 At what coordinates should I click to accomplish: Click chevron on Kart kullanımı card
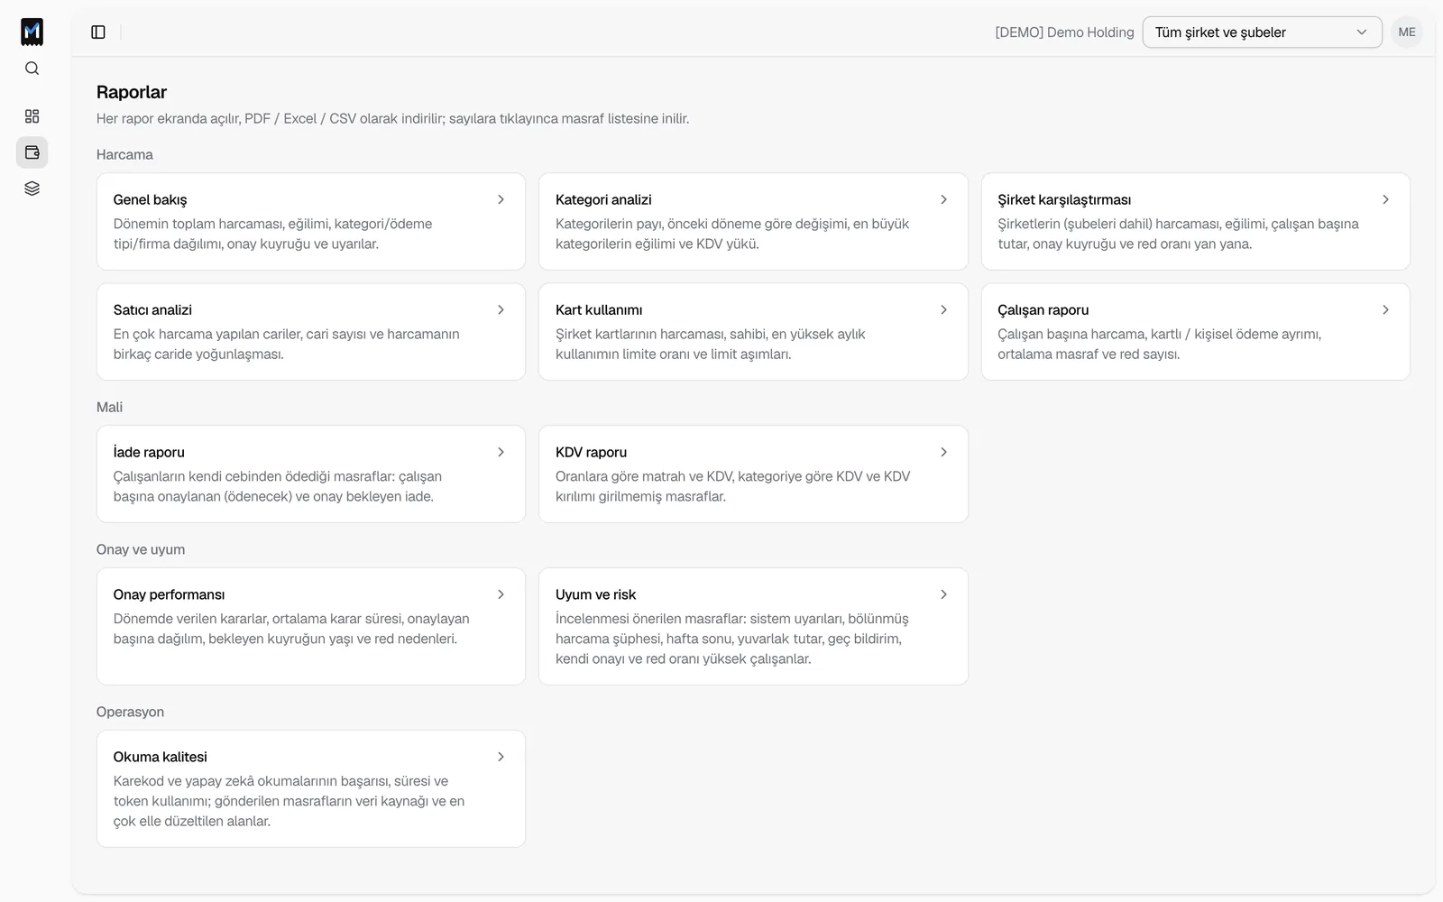pyautogui.click(x=943, y=309)
